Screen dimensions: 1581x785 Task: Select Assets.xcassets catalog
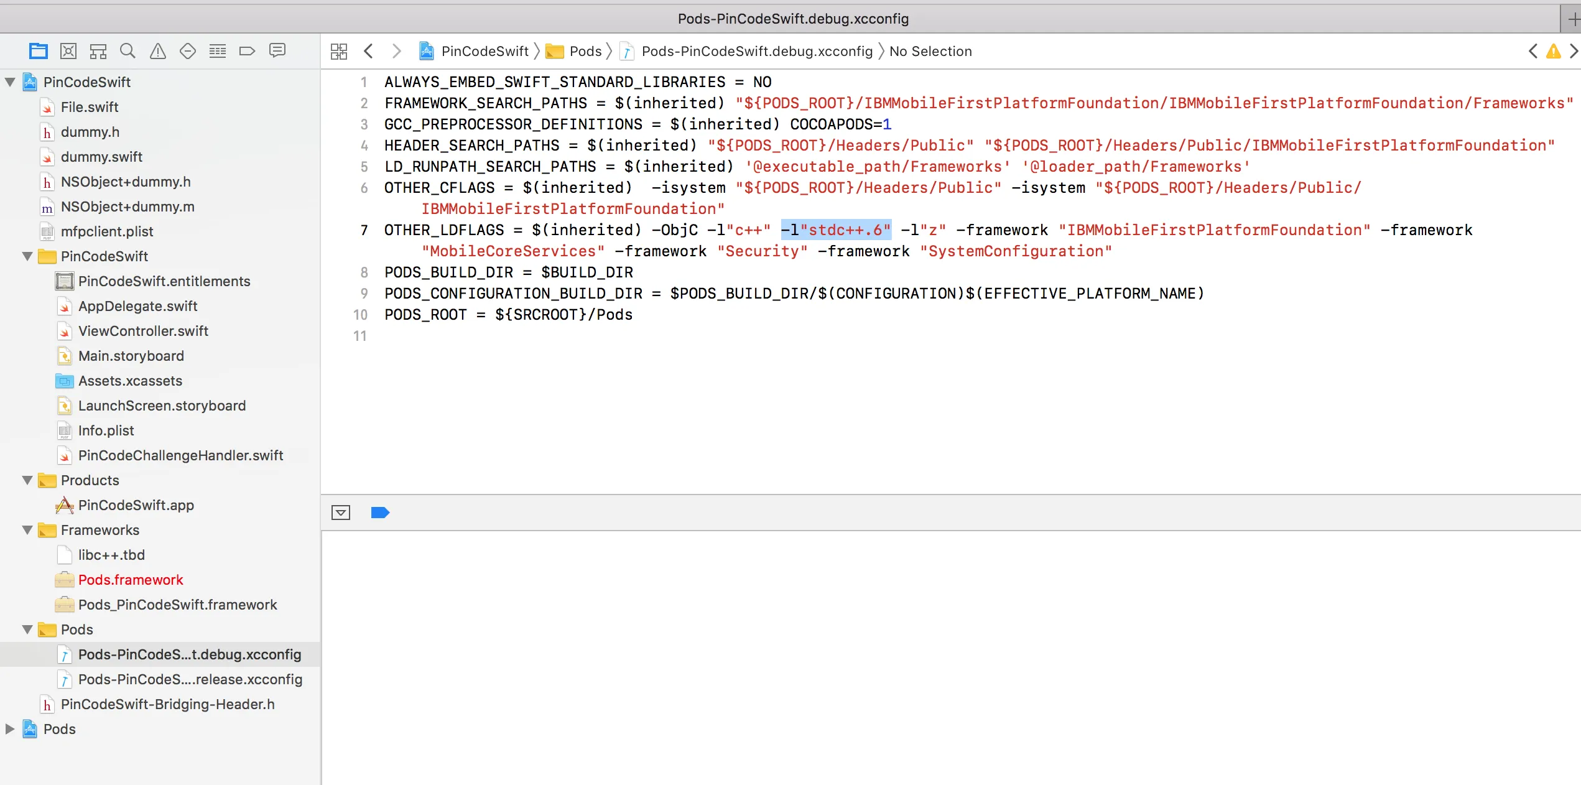[x=130, y=381]
